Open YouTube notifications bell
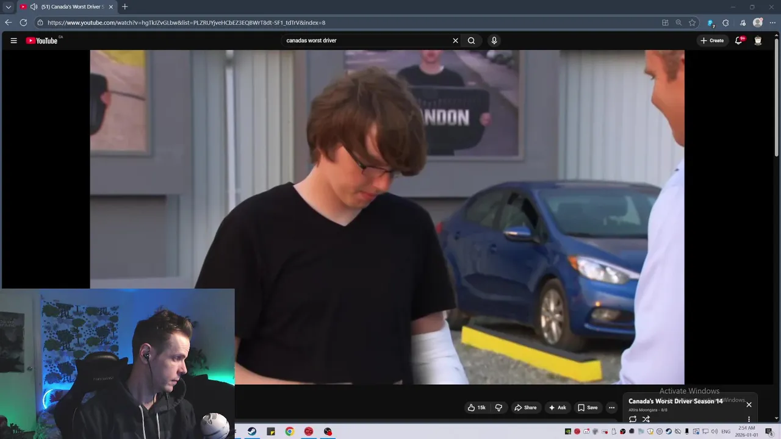The height and width of the screenshot is (439, 781). 739,41
